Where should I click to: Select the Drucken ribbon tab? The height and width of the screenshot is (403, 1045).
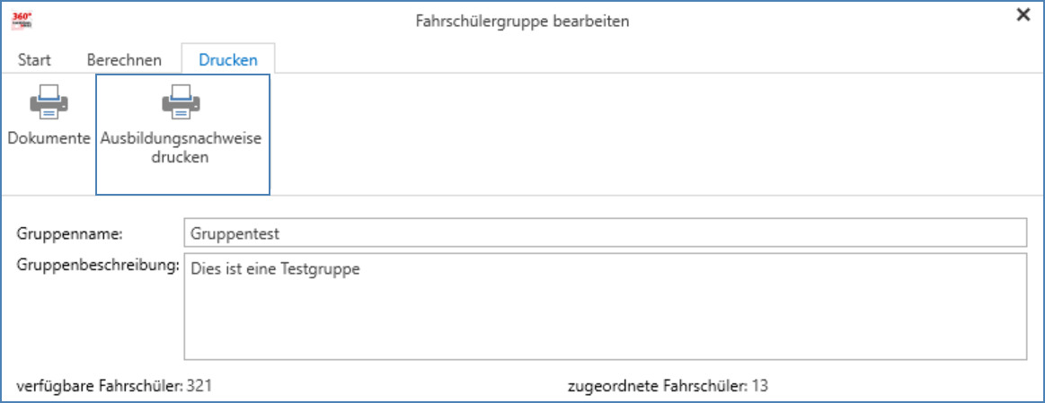pos(228,60)
